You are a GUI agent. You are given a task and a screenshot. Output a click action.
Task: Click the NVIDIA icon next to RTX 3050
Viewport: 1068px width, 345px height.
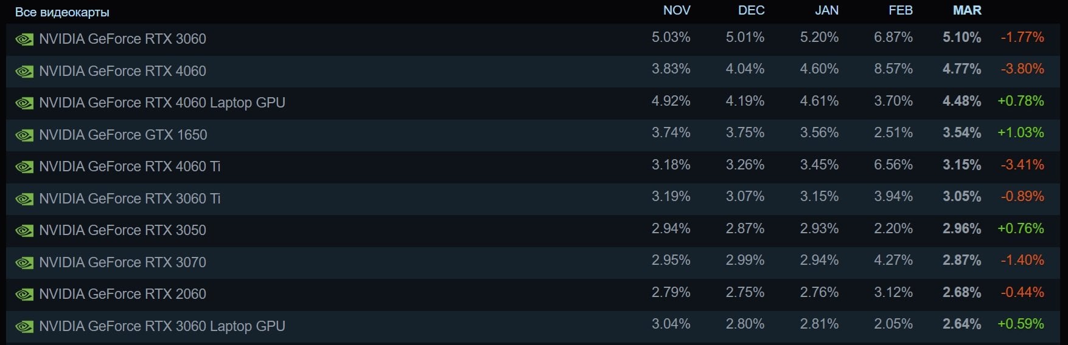click(24, 231)
